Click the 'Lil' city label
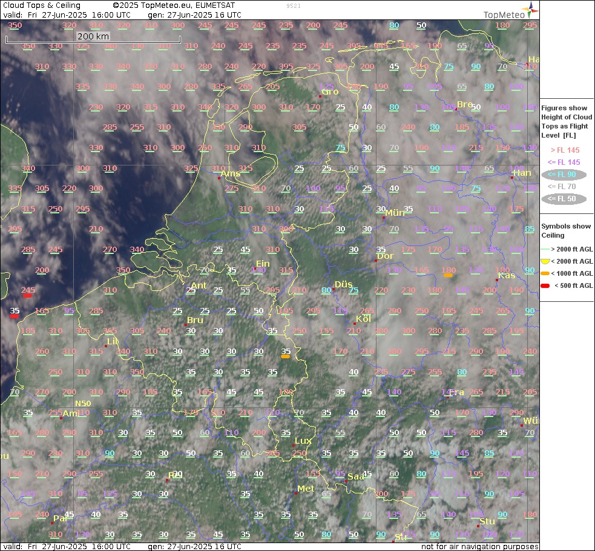This screenshot has width=595, height=551. coord(113,341)
